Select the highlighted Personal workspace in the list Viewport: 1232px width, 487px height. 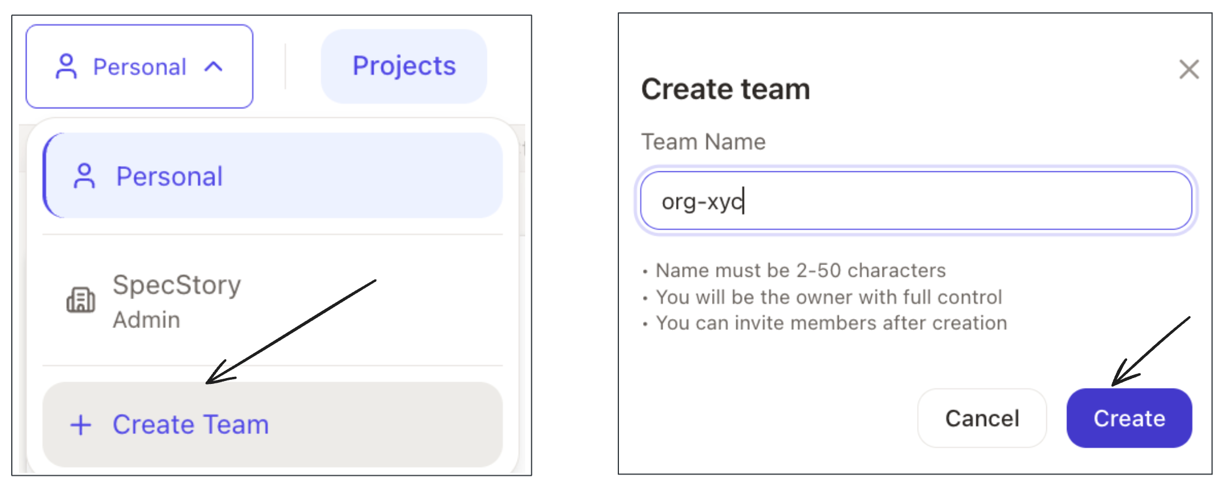pyautogui.click(x=272, y=176)
